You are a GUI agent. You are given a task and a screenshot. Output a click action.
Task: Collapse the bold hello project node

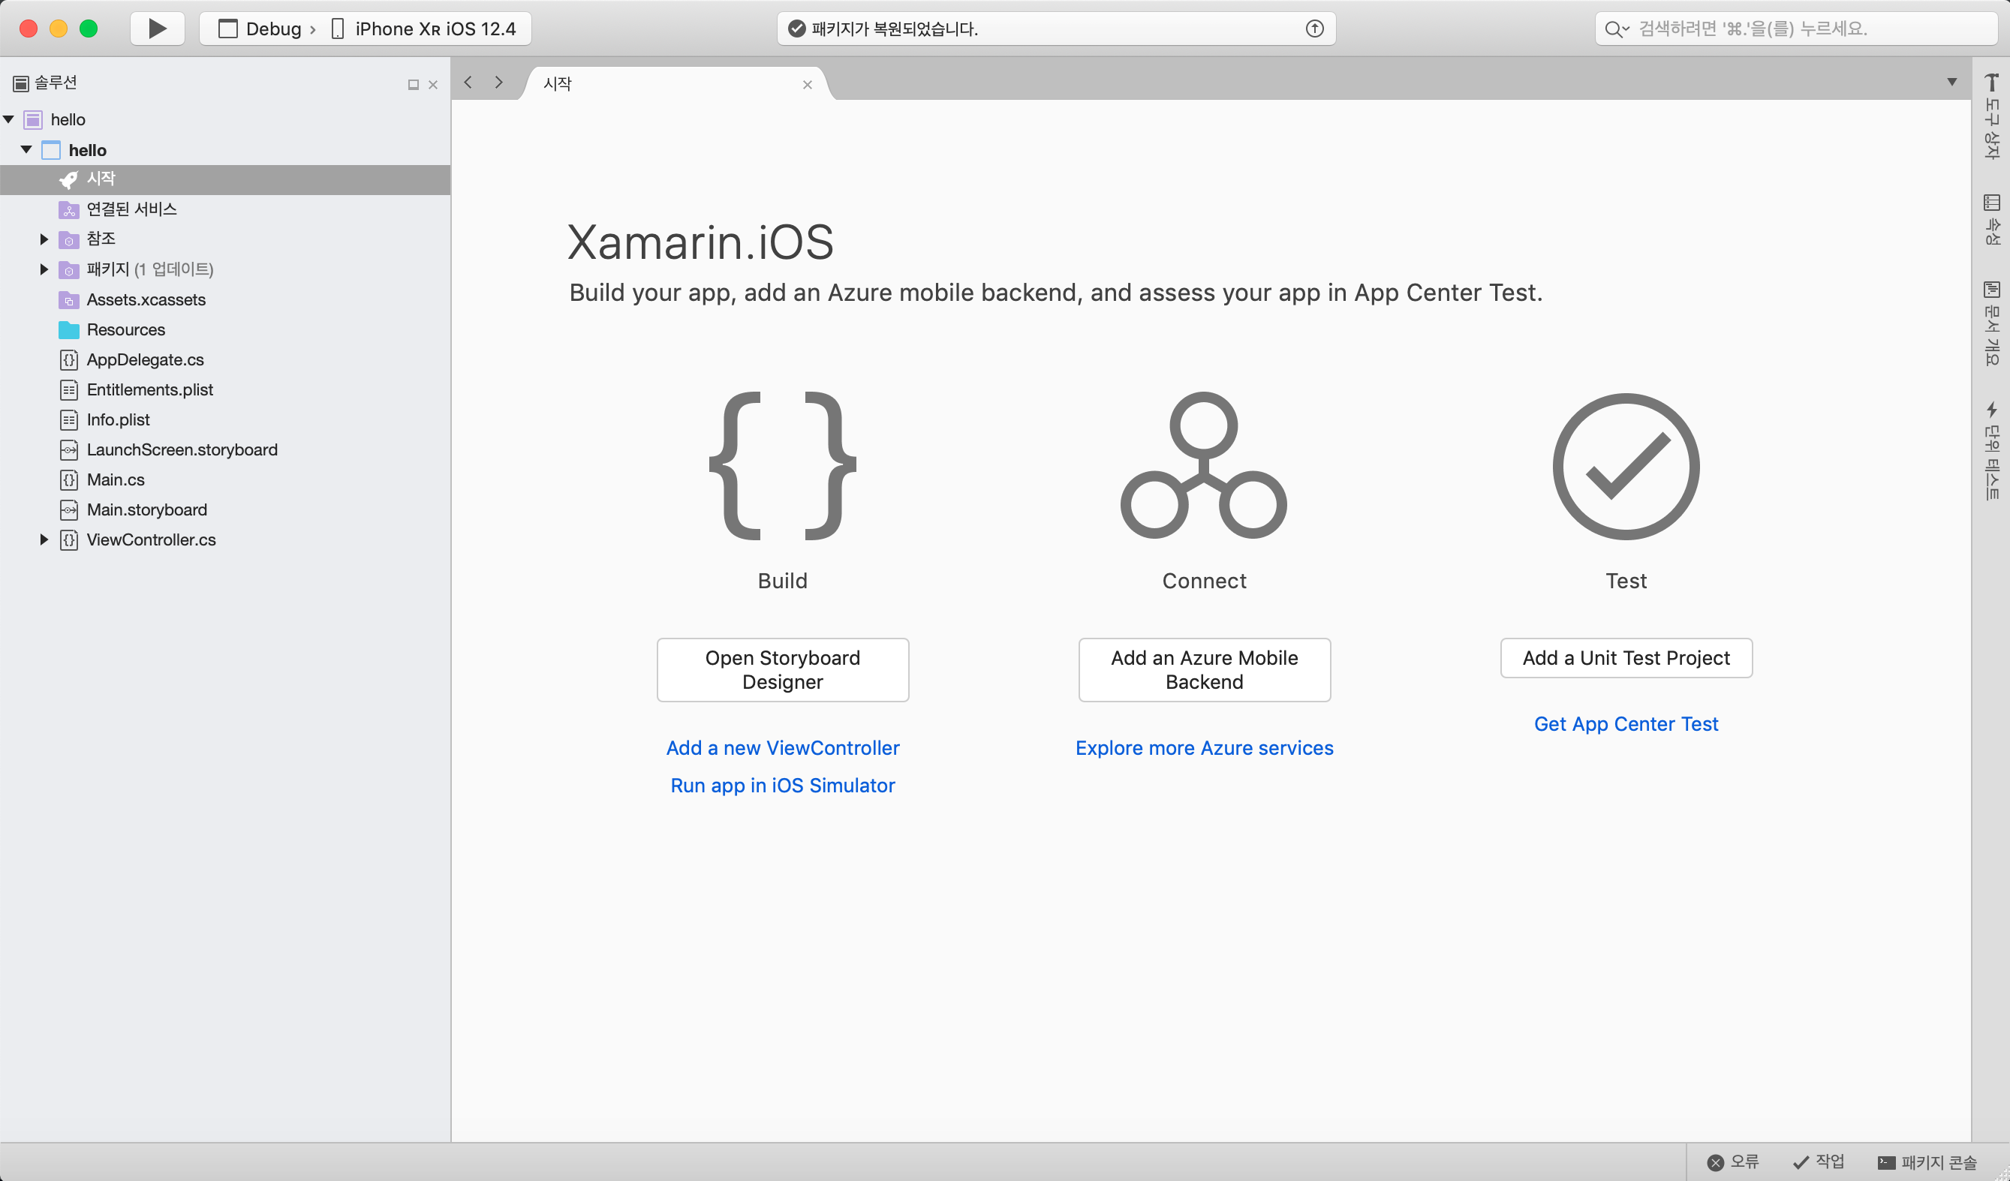point(26,150)
